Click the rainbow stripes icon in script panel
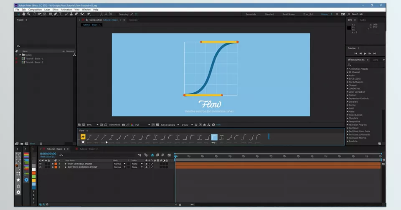 pos(26,155)
